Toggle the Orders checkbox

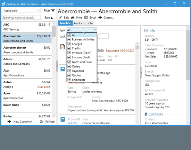tap(69, 66)
